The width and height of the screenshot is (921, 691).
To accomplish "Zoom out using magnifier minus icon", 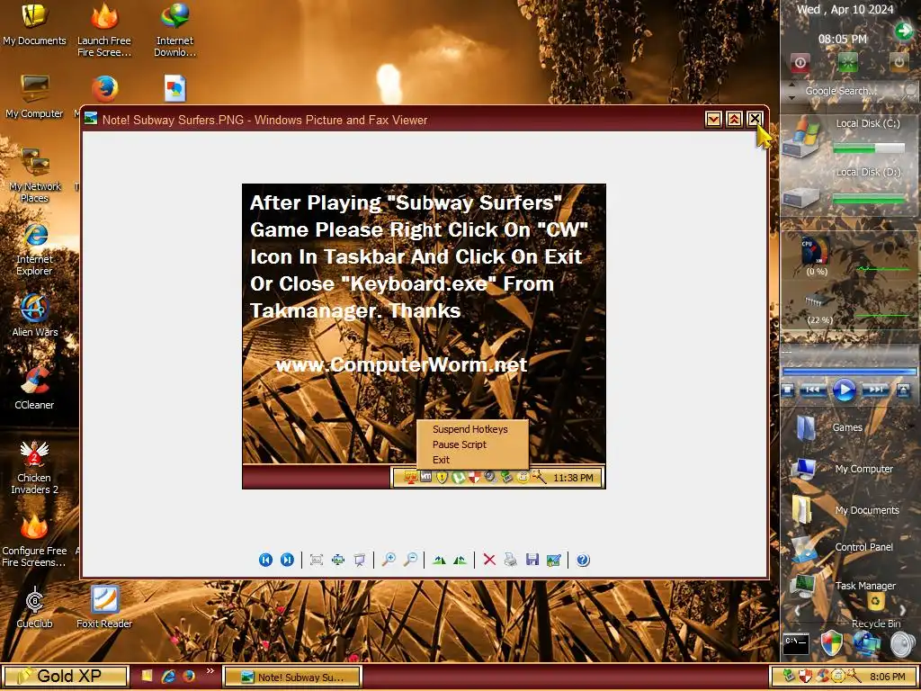I will 410,560.
